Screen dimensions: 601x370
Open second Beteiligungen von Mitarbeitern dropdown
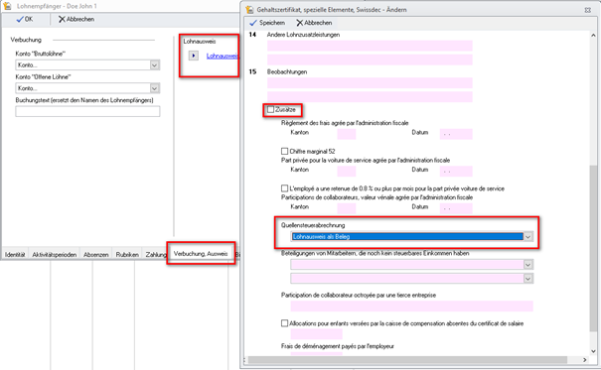(x=528, y=279)
